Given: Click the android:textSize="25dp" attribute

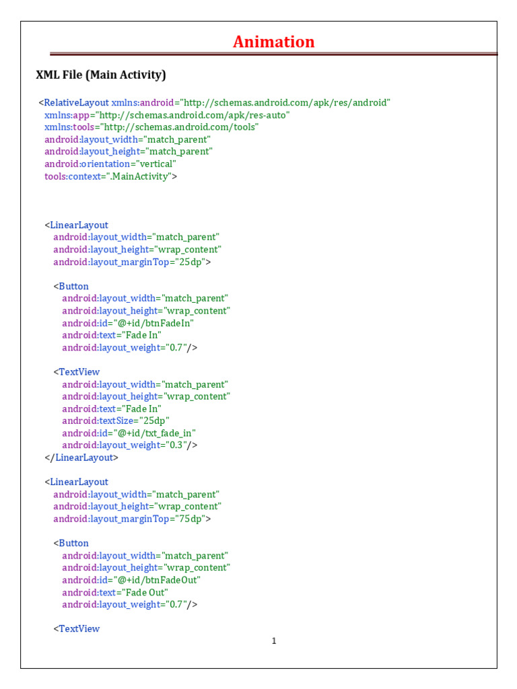Looking at the screenshot, I should coord(116,421).
